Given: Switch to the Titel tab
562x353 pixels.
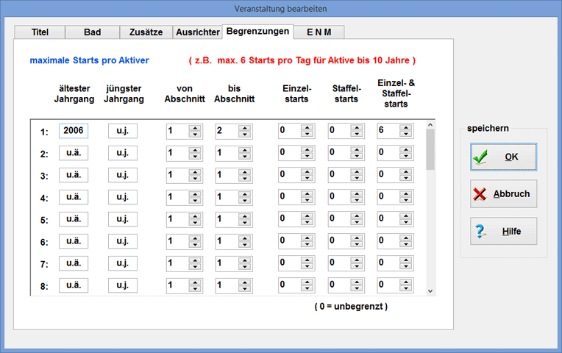Looking at the screenshot, I should [39, 32].
